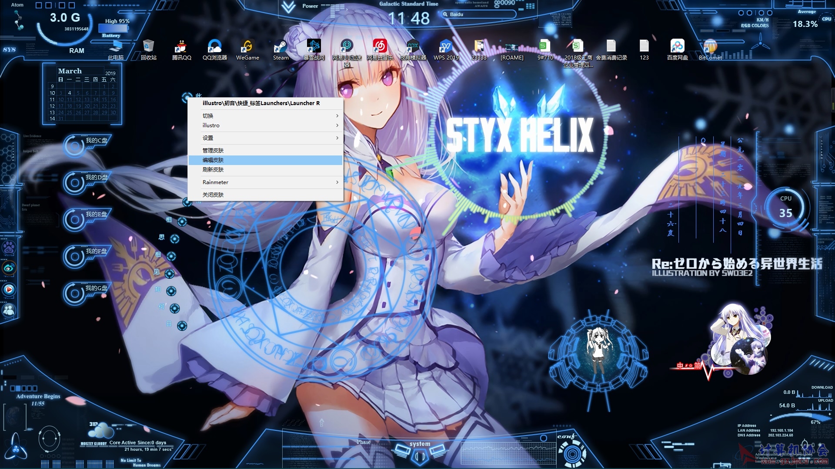The width and height of the screenshot is (835, 469).
Task: Expand the 切换 submenu
Action: [x=266, y=116]
